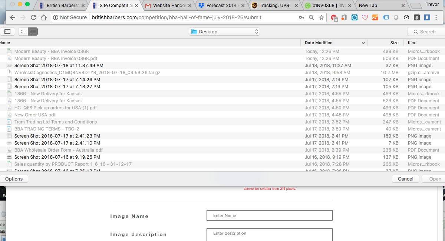Click BBA TRADING TERMS - TBC-2 file
The height and width of the screenshot is (241, 445).
[x=222, y=129]
